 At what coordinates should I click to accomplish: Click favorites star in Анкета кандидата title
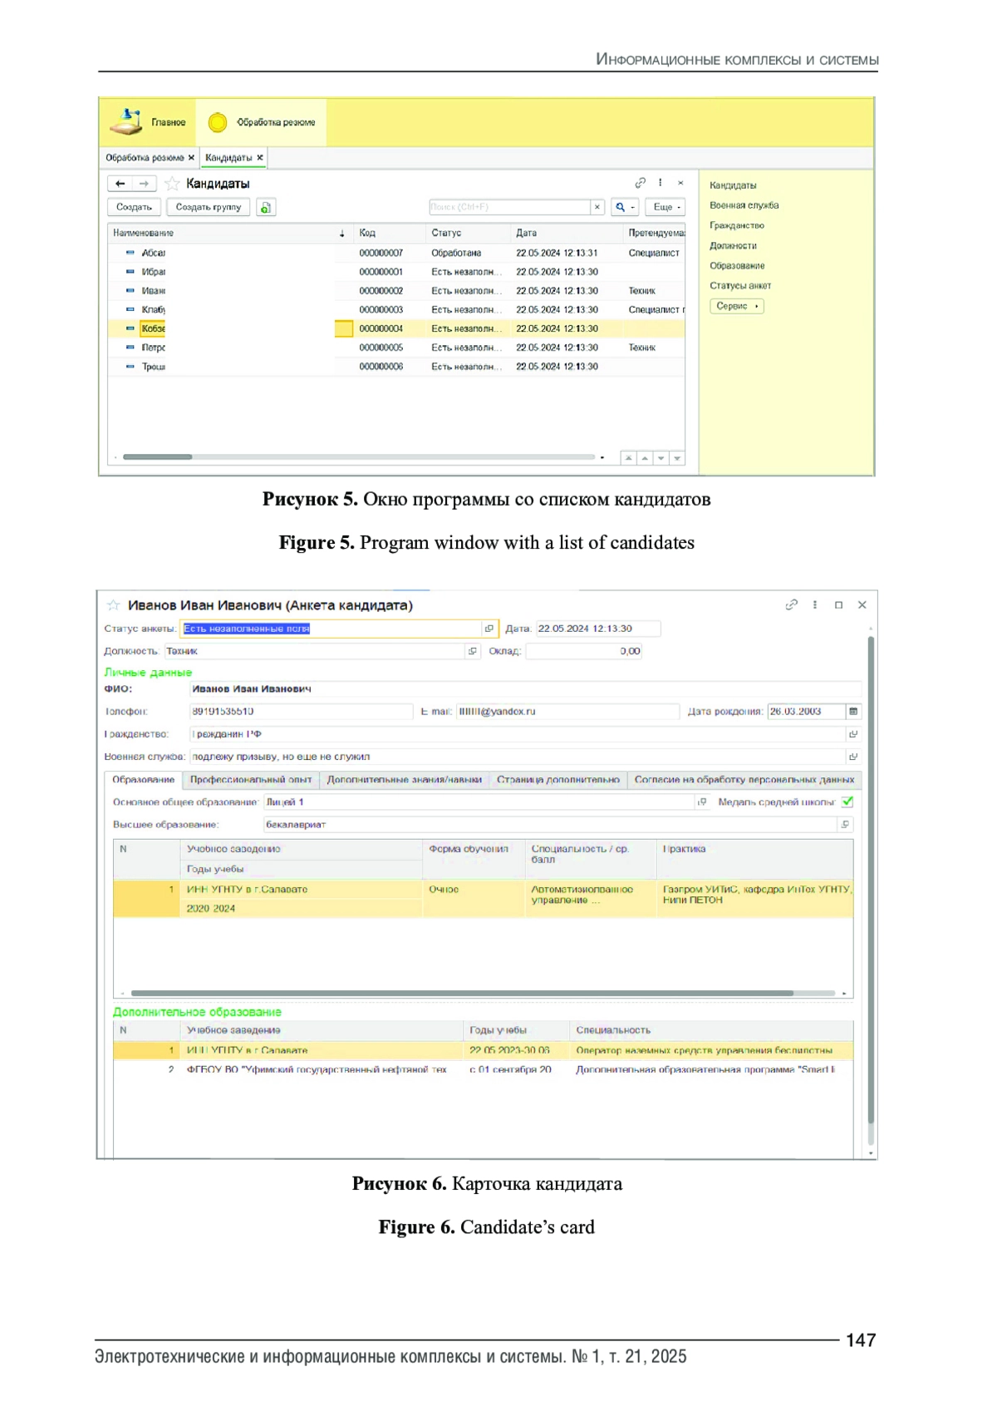click(114, 605)
